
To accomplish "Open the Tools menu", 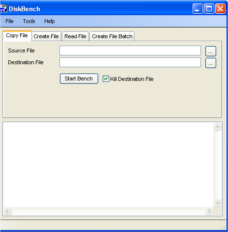I will [x=29, y=21].
